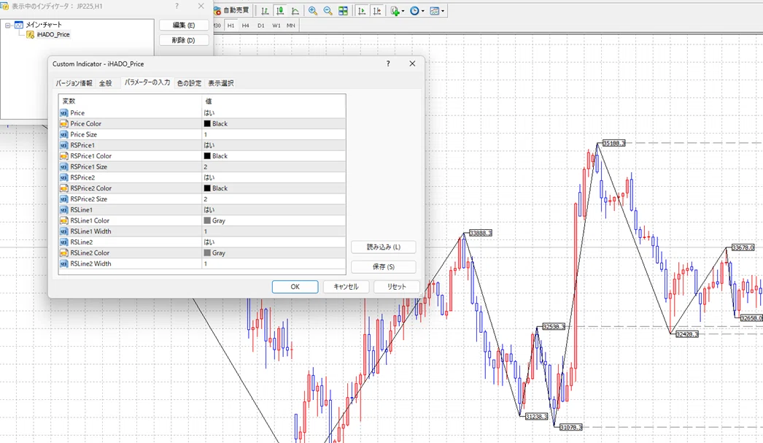The height and width of the screenshot is (443, 763).
Task: Click the 値 column header
Action: pyautogui.click(x=274, y=101)
